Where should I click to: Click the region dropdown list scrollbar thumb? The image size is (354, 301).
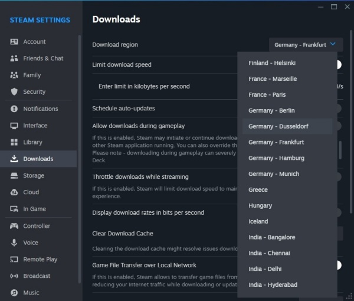click(x=340, y=150)
